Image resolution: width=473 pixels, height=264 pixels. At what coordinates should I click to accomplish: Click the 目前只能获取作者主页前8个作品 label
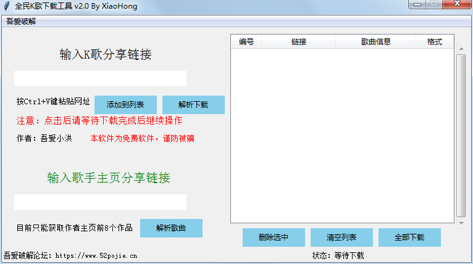(x=74, y=228)
